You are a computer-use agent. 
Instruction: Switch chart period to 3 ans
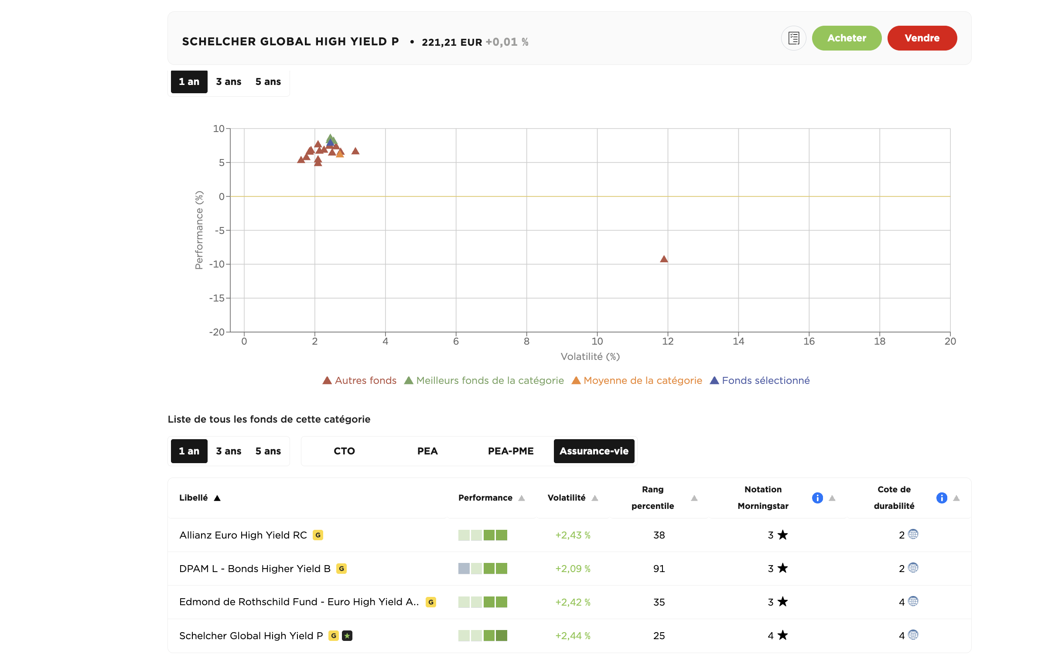click(229, 82)
